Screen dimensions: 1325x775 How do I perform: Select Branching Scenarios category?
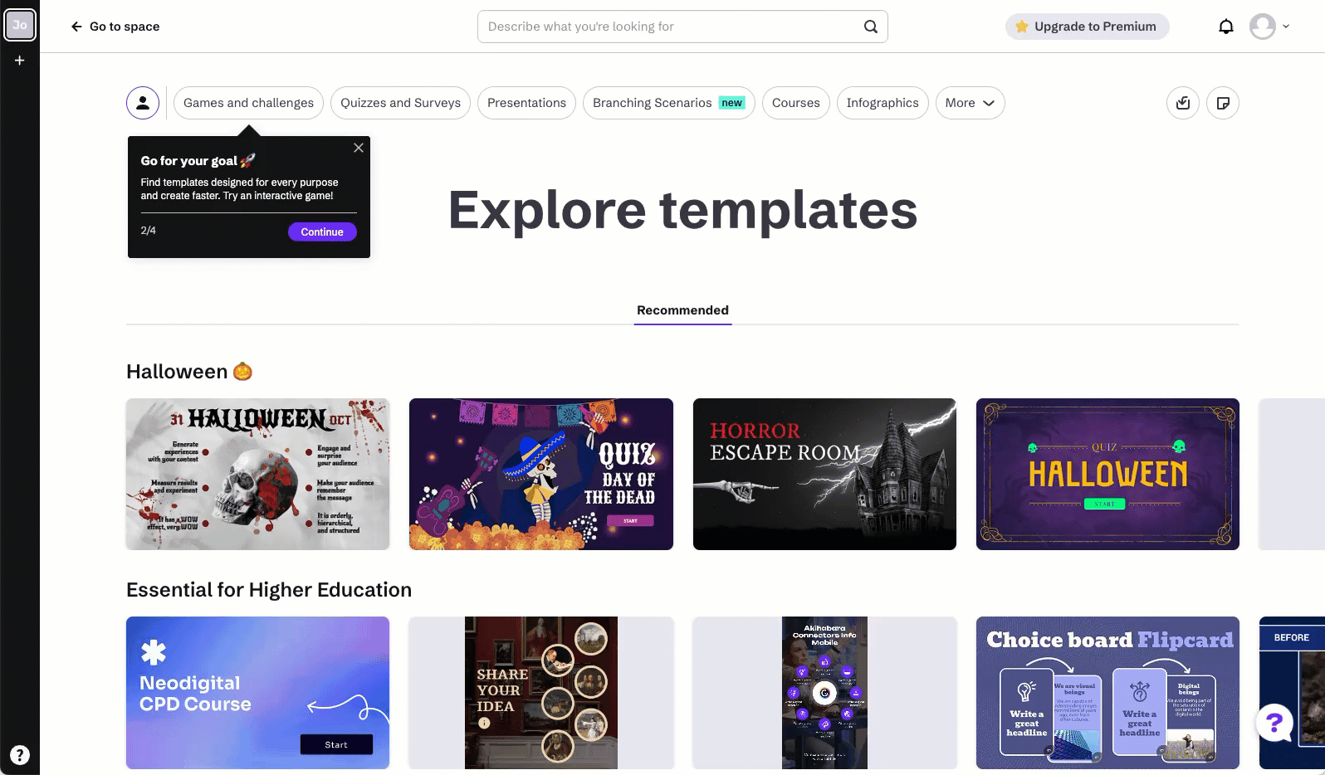click(668, 103)
